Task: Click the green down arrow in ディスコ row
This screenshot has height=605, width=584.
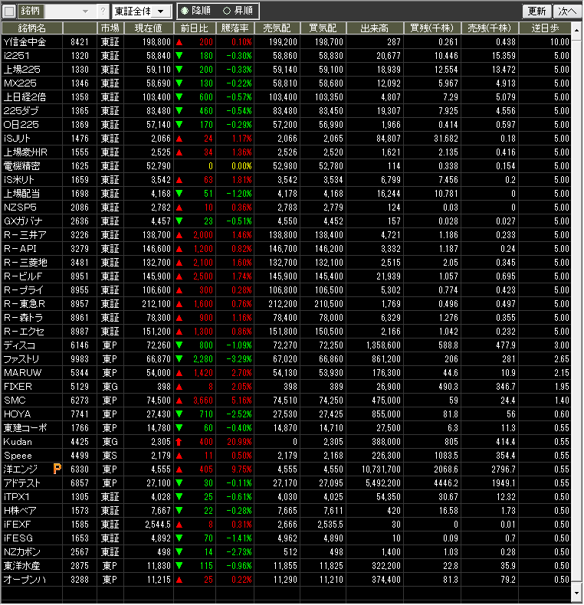Action: click(x=179, y=345)
